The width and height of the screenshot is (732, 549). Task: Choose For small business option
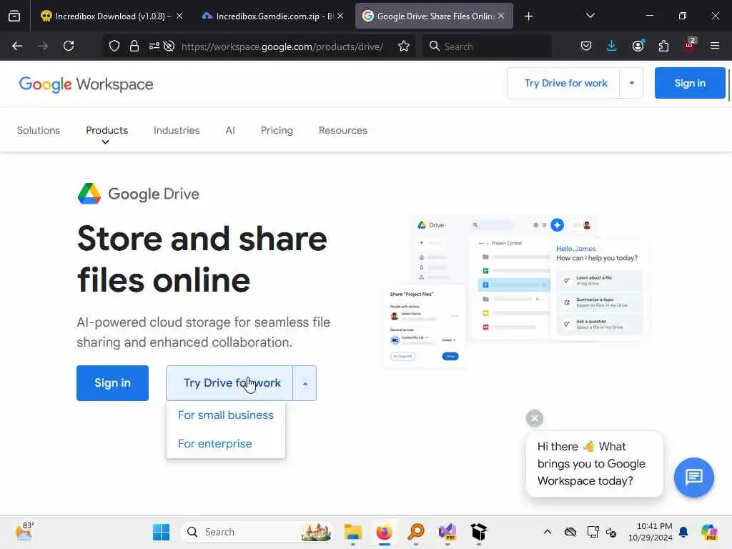pos(225,415)
